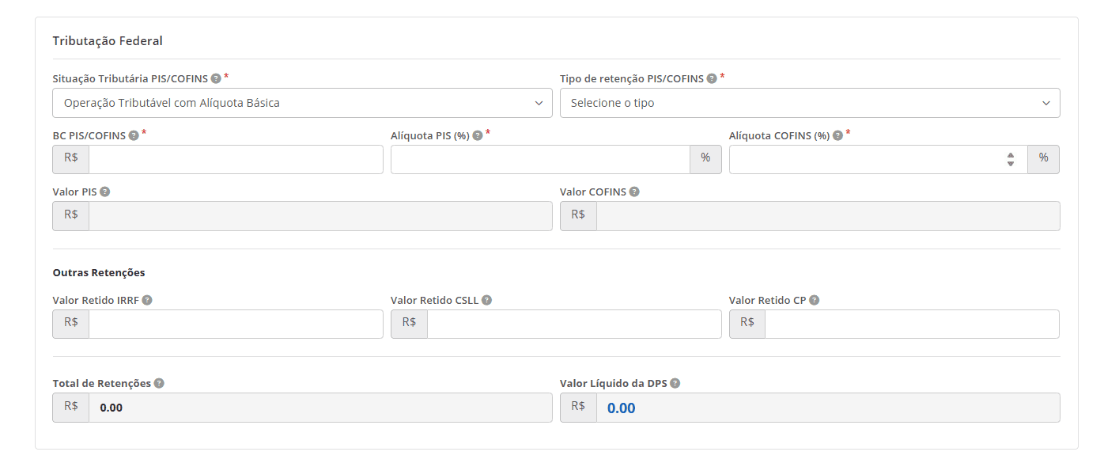Open the Tipo de retenção 'Selecione o tipo' dropdown
Image resolution: width=1104 pixels, height=463 pixels.
[809, 103]
